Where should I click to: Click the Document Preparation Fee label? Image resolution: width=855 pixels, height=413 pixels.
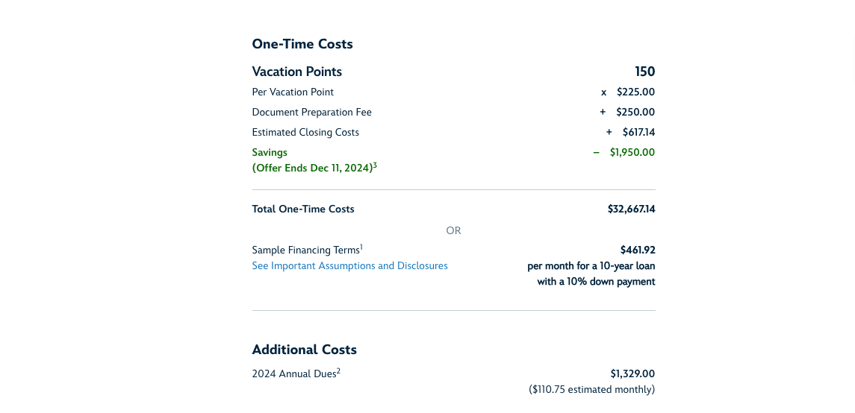[311, 113]
